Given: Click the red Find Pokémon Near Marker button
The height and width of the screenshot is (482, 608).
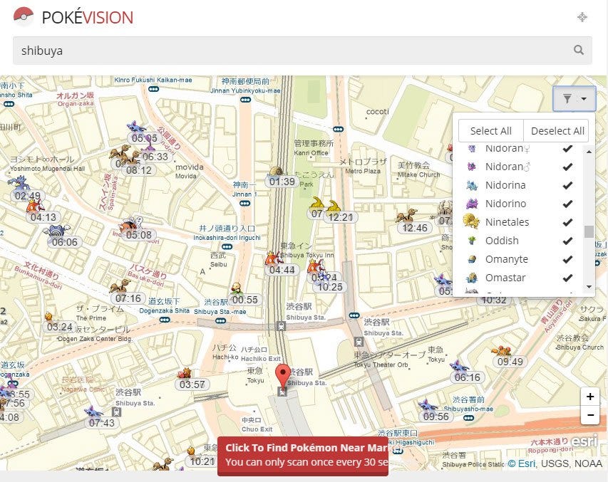Looking at the screenshot, I should 303,456.
